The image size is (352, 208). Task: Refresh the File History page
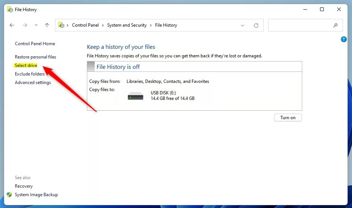[256, 26]
